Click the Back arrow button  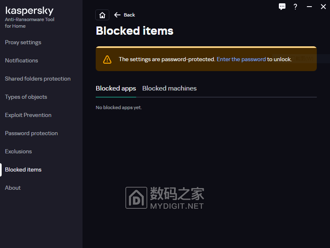coord(125,15)
